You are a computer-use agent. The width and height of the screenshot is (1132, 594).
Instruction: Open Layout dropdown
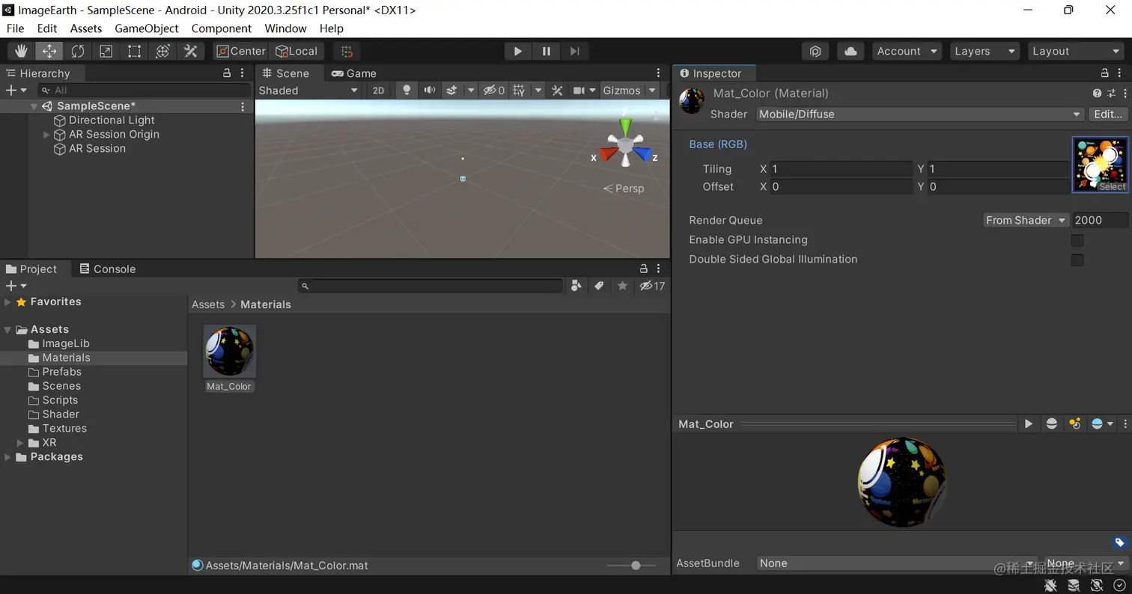[1076, 51]
